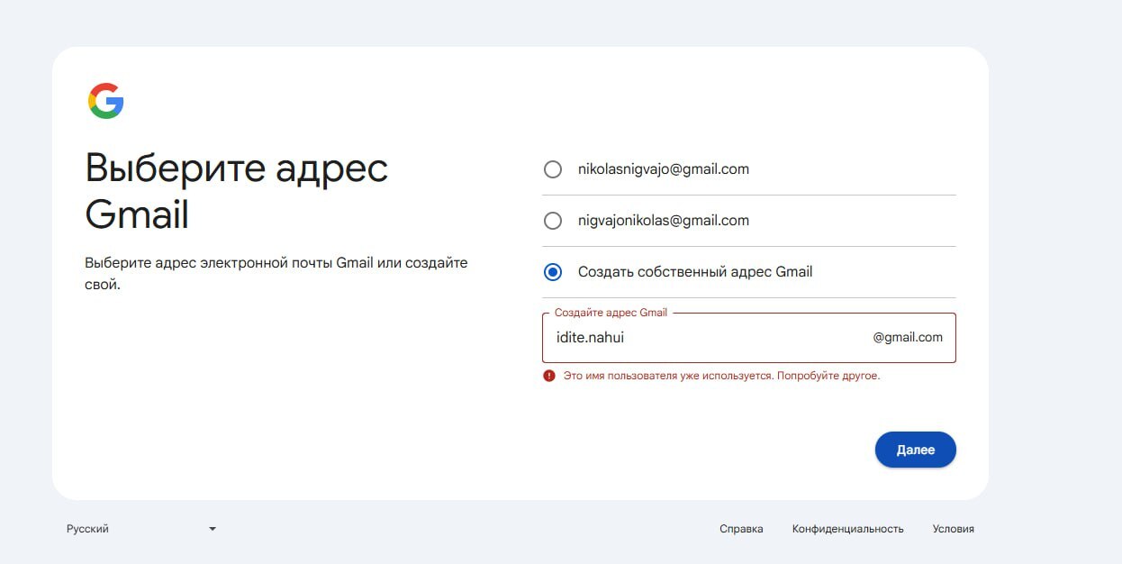Click the description text below the heading
The height and width of the screenshot is (564, 1122).
point(276,273)
